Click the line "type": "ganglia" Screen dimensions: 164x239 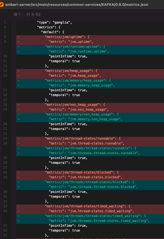click(55, 22)
